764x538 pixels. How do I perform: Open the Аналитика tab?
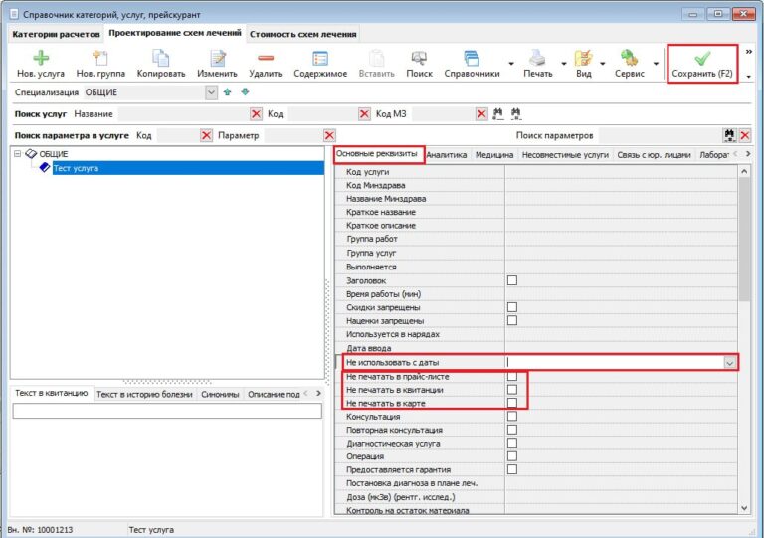point(447,155)
